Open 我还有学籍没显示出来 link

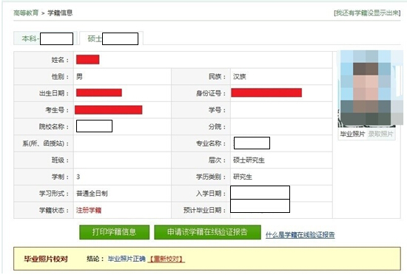click(367, 13)
